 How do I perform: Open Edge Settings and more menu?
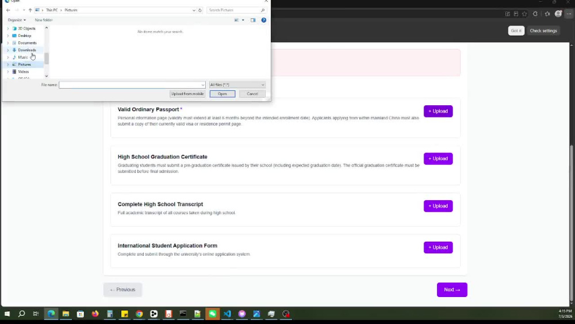(569, 14)
